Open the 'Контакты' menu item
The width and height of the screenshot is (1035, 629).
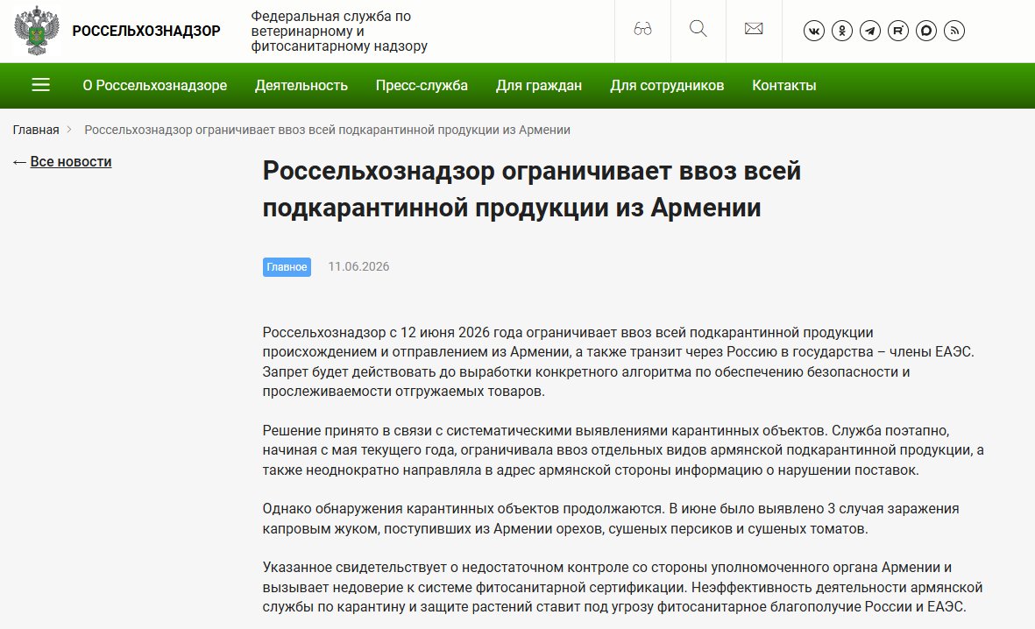(783, 85)
